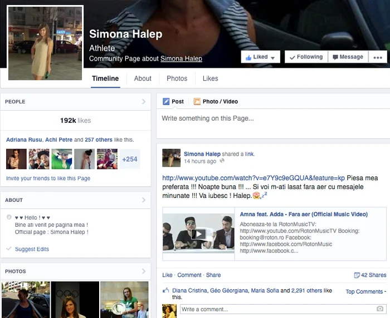Screen dimensions: 390x318
Task: Play the Amna feat. Adda video thumbnail
Action: [198, 233]
